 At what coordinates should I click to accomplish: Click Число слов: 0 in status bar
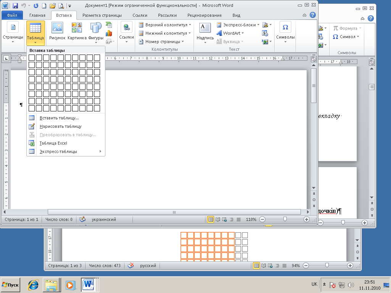tap(59, 219)
